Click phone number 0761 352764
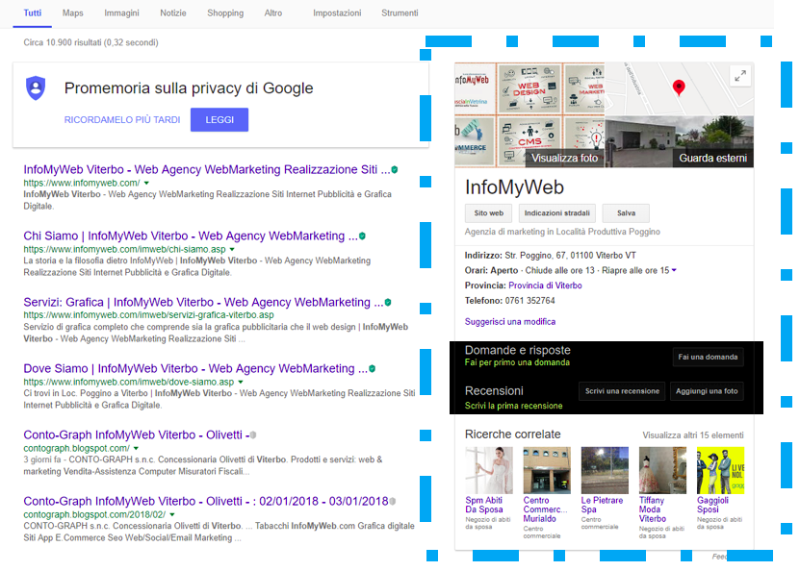 point(529,301)
